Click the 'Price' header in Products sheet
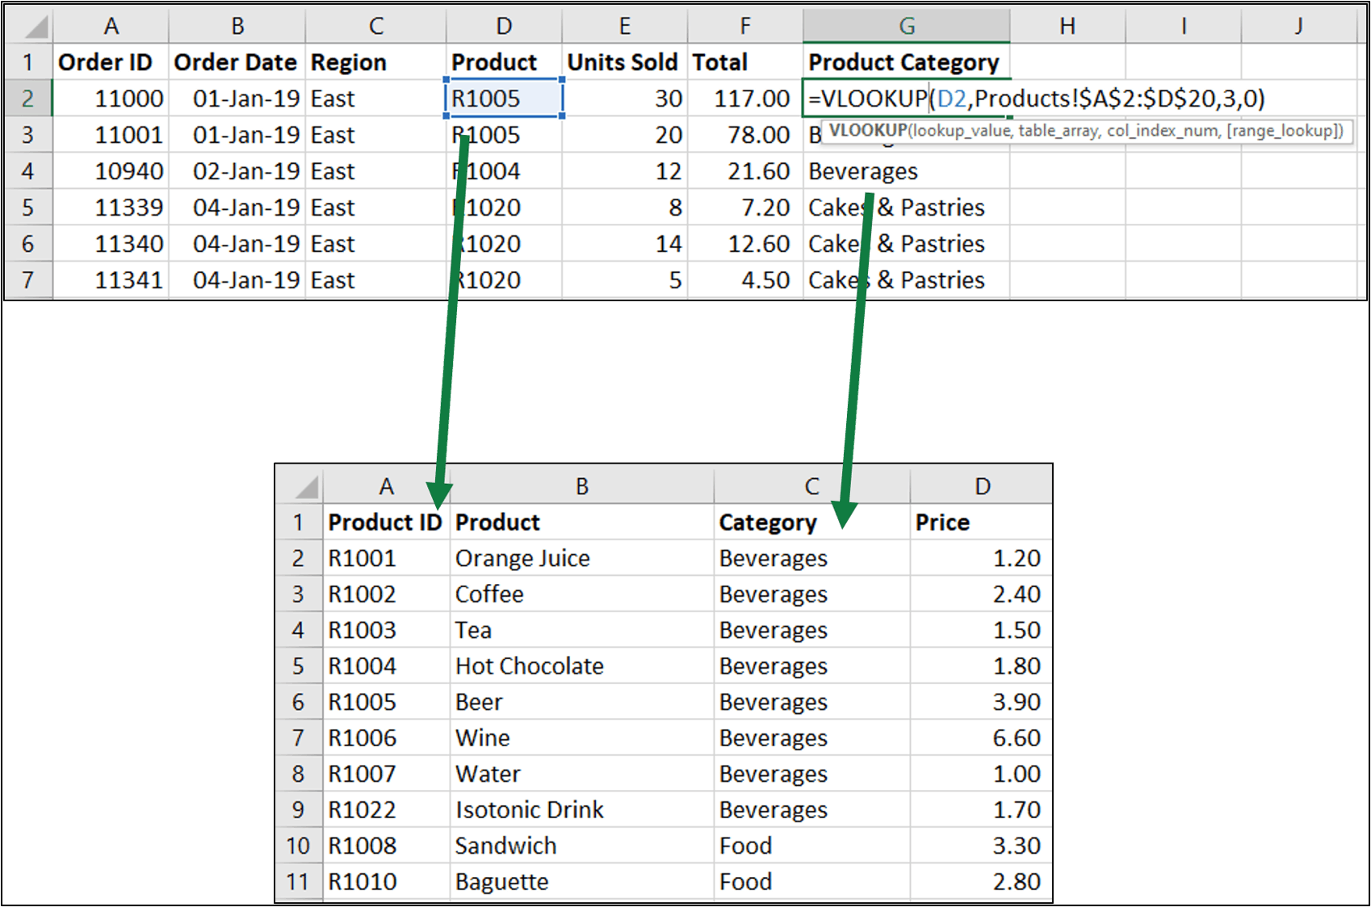Screen dimensions: 1371x907 (x=981, y=523)
